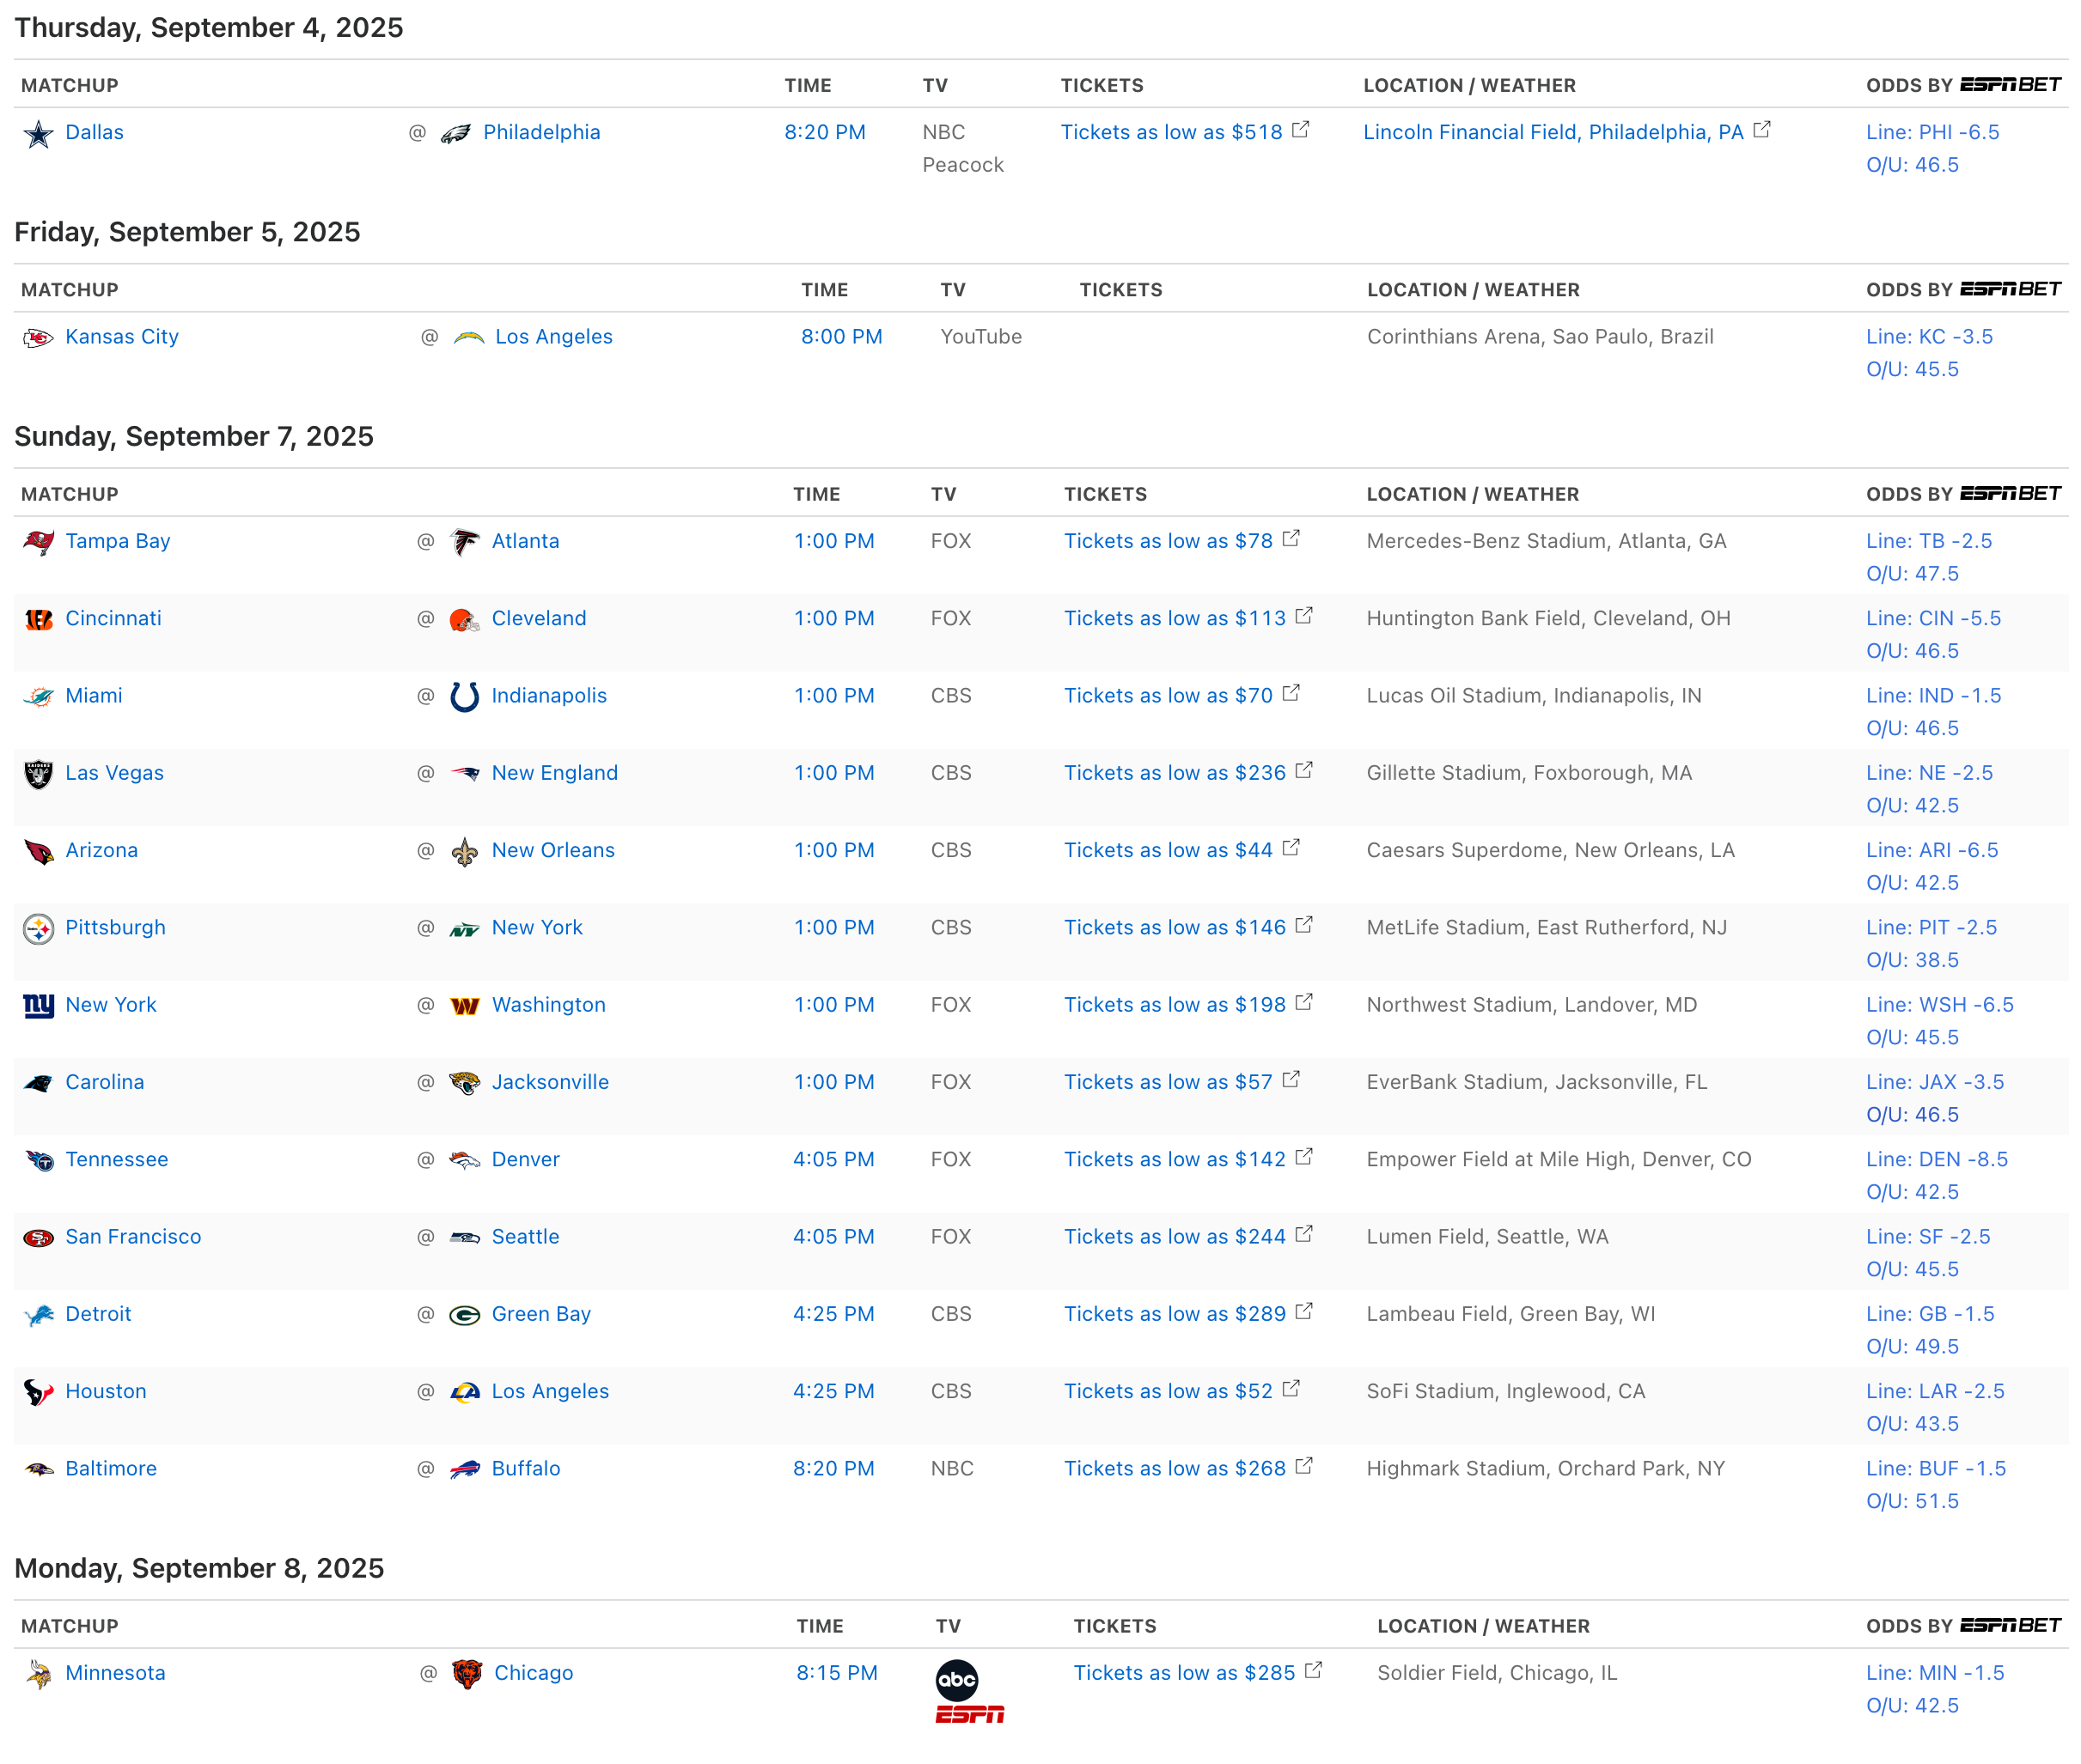
Task: Open the Dallas team link
Action: point(94,132)
